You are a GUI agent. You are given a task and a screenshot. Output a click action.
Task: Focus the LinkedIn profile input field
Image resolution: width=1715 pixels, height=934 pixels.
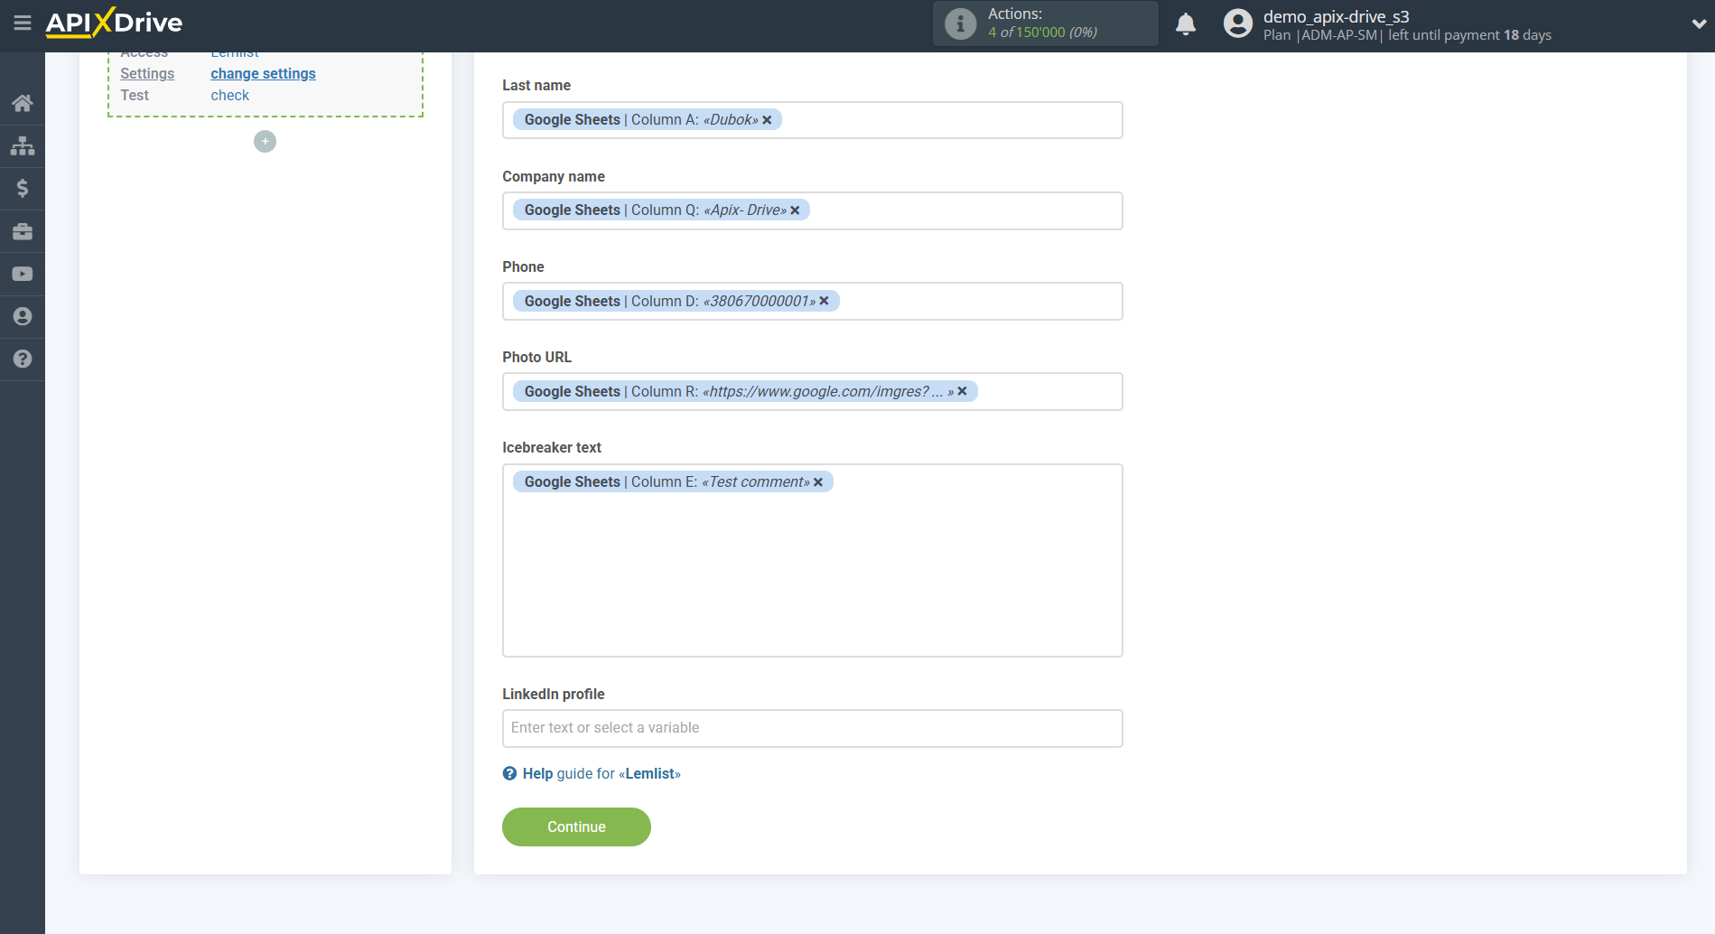pyautogui.click(x=812, y=728)
